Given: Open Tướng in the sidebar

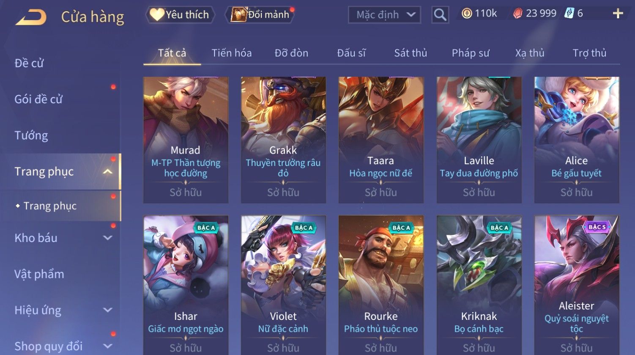Looking at the screenshot, I should [x=31, y=135].
